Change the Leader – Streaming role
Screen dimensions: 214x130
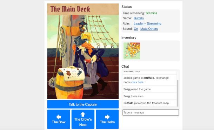[147, 23]
